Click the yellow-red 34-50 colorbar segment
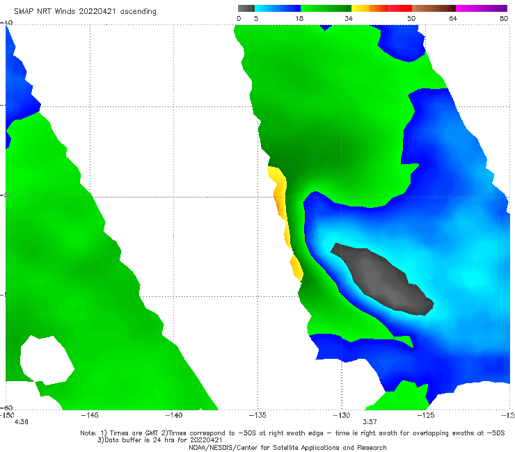 [381, 8]
